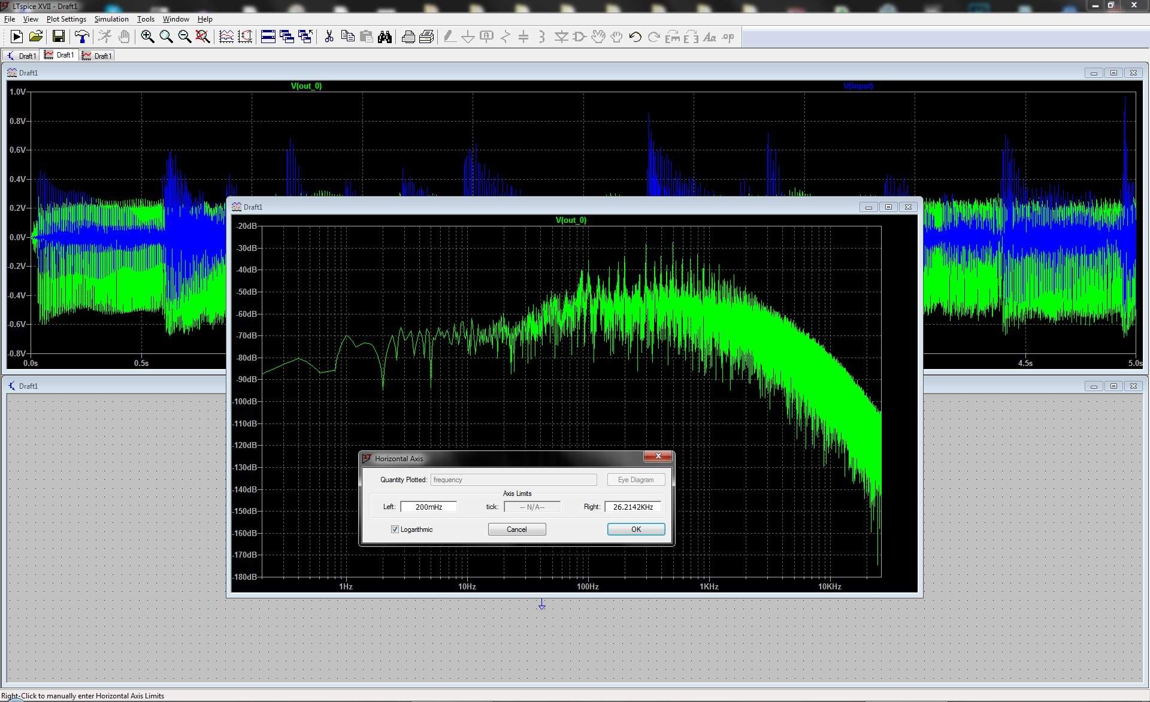1150x702 pixels.
Task: Click the Print icon in toolbar
Action: coord(408,37)
